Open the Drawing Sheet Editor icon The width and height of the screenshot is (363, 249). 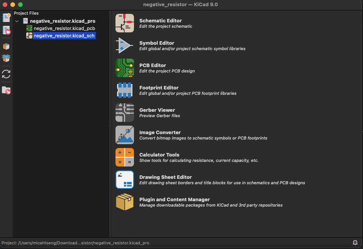click(x=125, y=180)
